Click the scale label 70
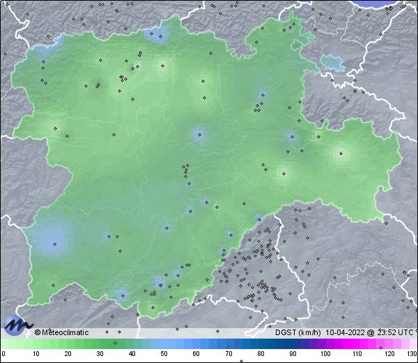Screen dimensions: 418x363 (229, 354)
